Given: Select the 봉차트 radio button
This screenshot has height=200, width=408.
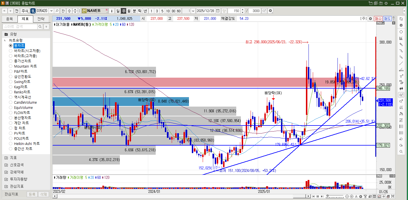Looking at the screenshot, I should click(x=11, y=46).
